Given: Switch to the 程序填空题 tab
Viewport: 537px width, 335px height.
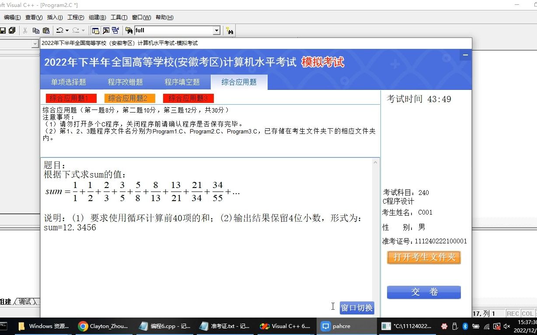Looking at the screenshot, I should (183, 82).
